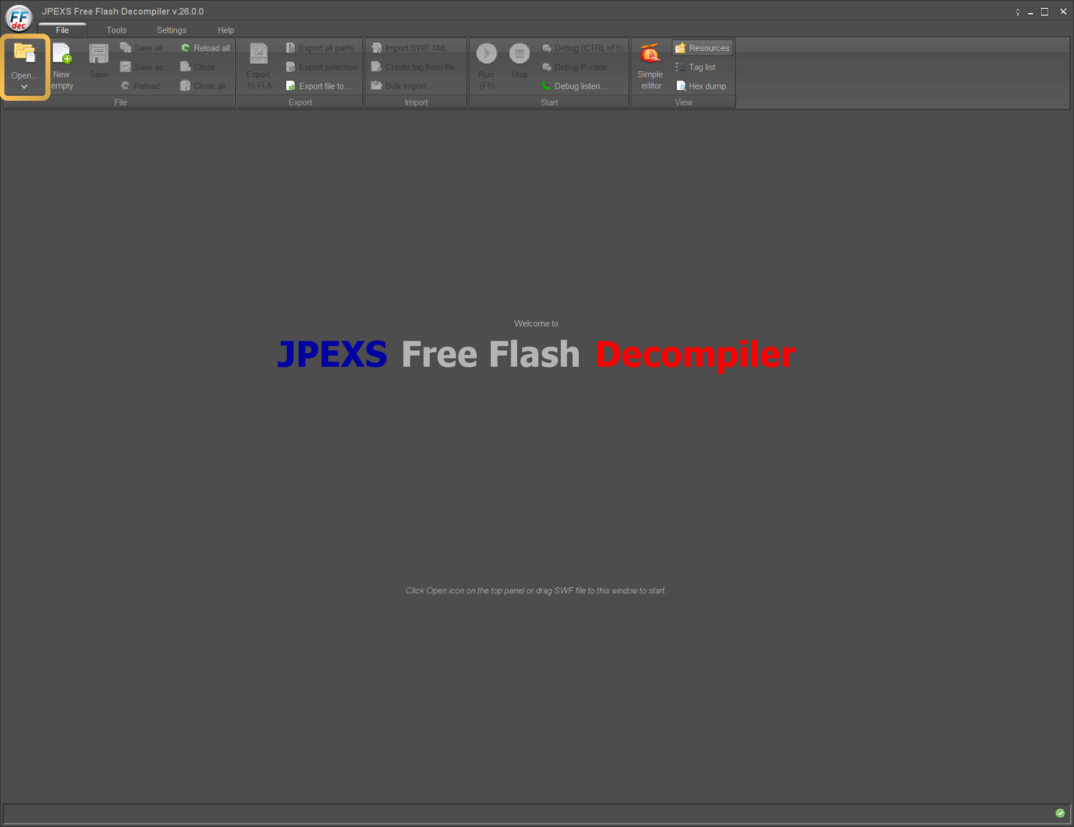The height and width of the screenshot is (827, 1074).
Task: Open the Settings ribbon tab
Action: [171, 30]
